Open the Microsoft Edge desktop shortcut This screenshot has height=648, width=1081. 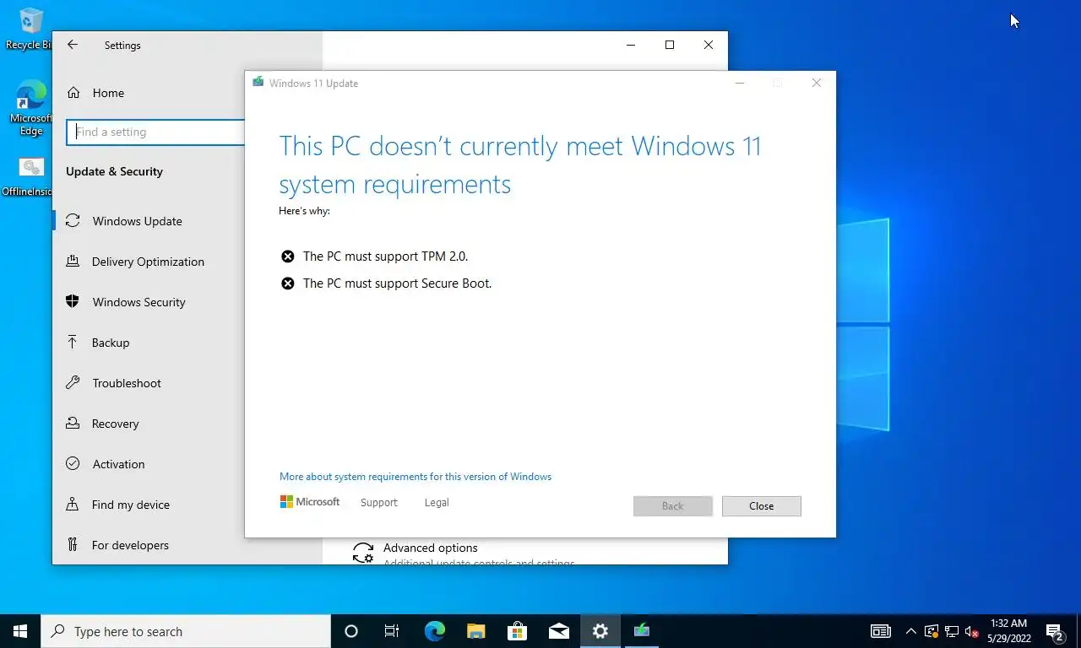pos(31,108)
